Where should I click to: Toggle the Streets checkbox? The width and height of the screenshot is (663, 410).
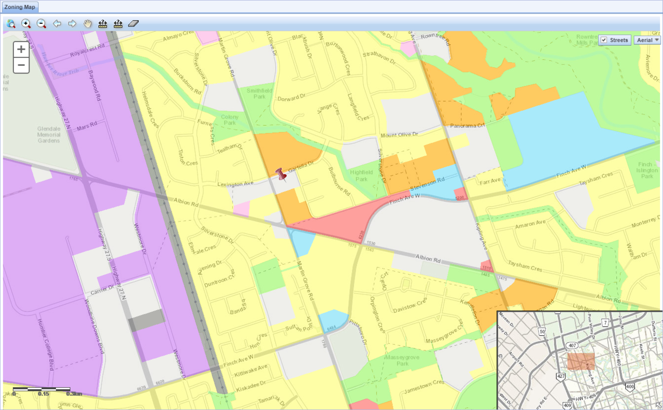[x=604, y=40]
